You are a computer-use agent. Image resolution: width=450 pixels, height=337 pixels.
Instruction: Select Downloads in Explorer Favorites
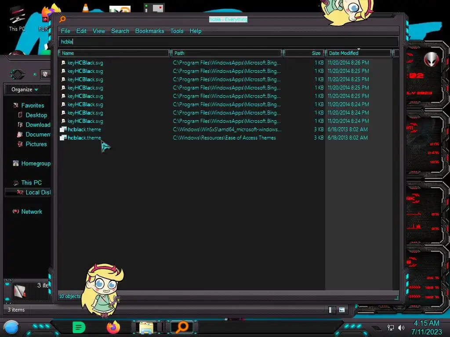point(38,125)
